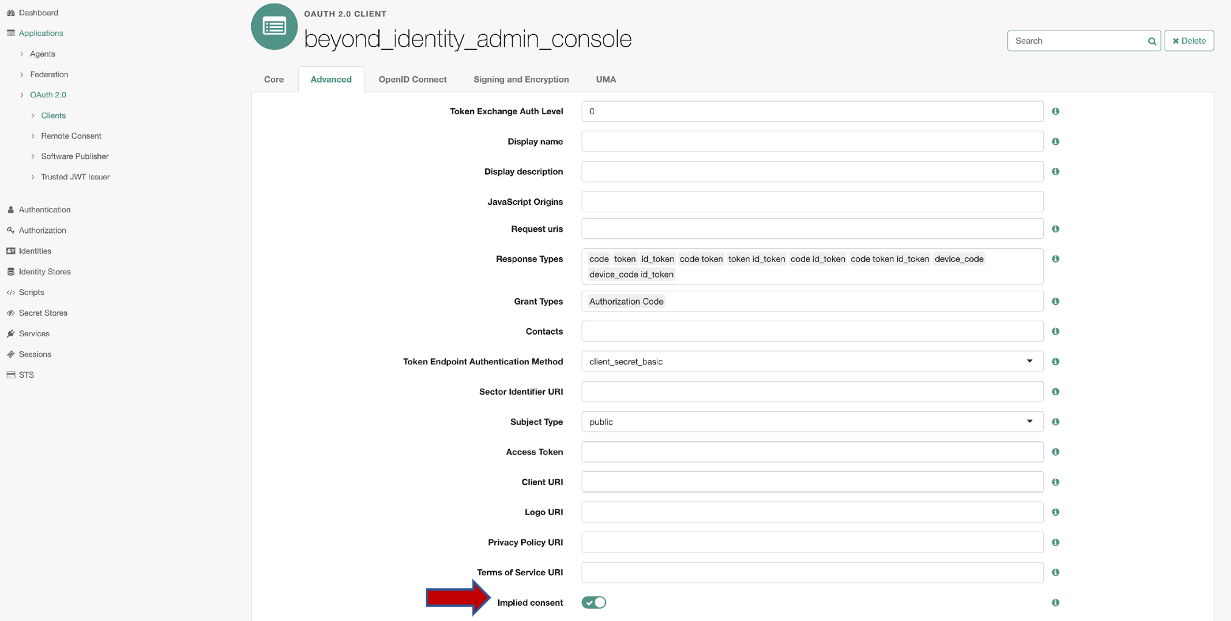
Task: Collapse the OAuth 2.0 tree item
Action: point(22,95)
